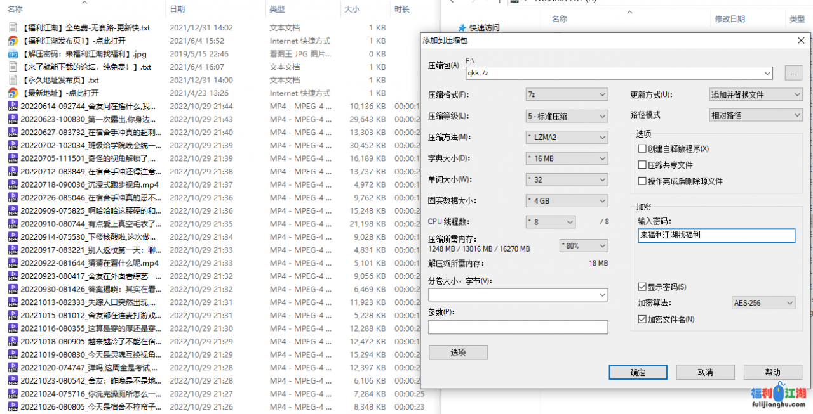Click the Chrome icon for 【福利江湖发布页1】 shortcut
Screen dimensions: 813x414
[13, 41]
